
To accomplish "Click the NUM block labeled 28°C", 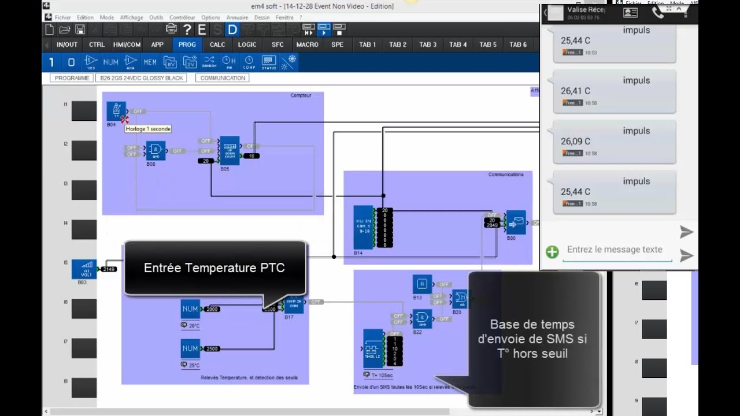I will [190, 309].
